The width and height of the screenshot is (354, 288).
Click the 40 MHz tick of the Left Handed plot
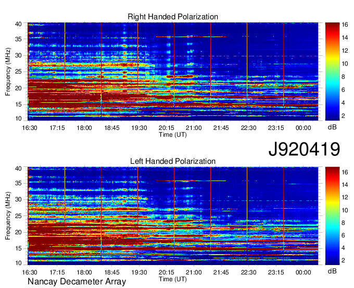click(x=18, y=169)
